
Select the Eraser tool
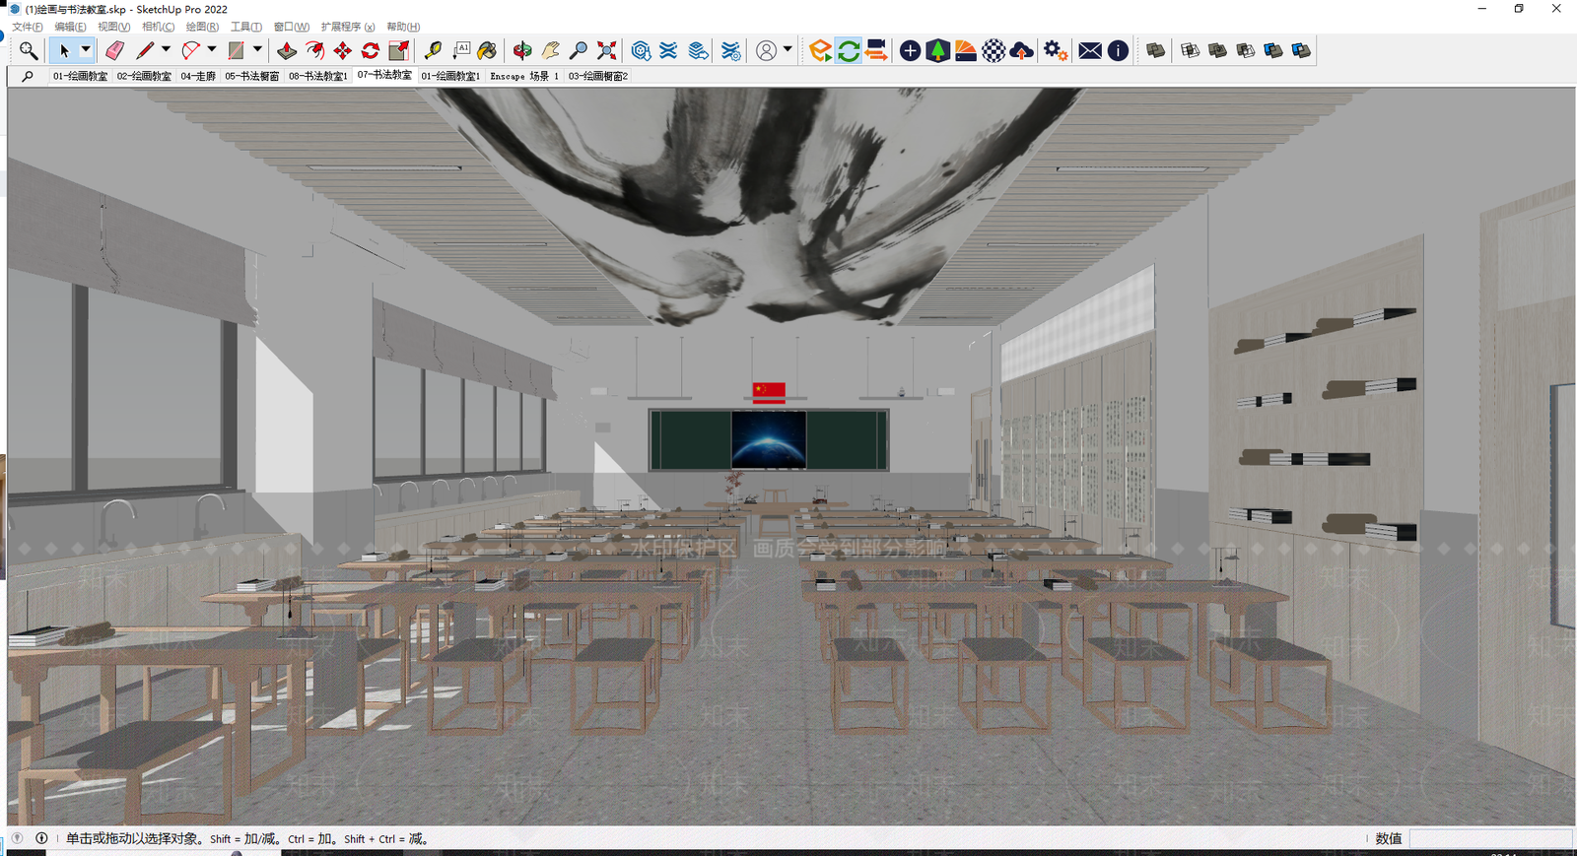tap(114, 50)
